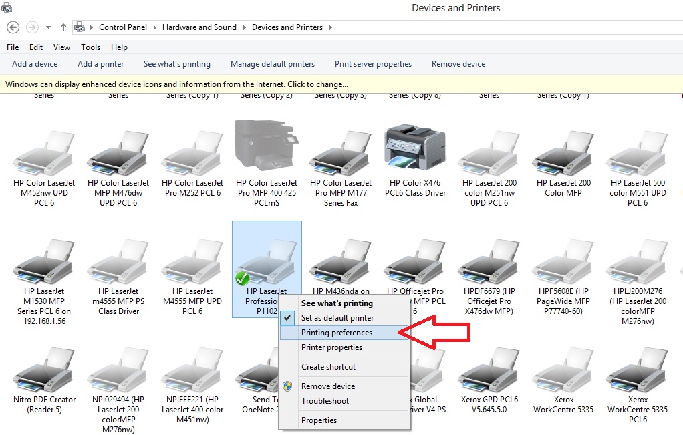Choose Properties in the context menu
Viewport: 683px width, 435px height.
point(344,420)
